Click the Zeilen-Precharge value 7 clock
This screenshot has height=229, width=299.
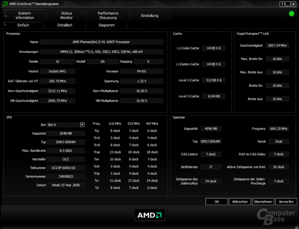click(x=278, y=181)
